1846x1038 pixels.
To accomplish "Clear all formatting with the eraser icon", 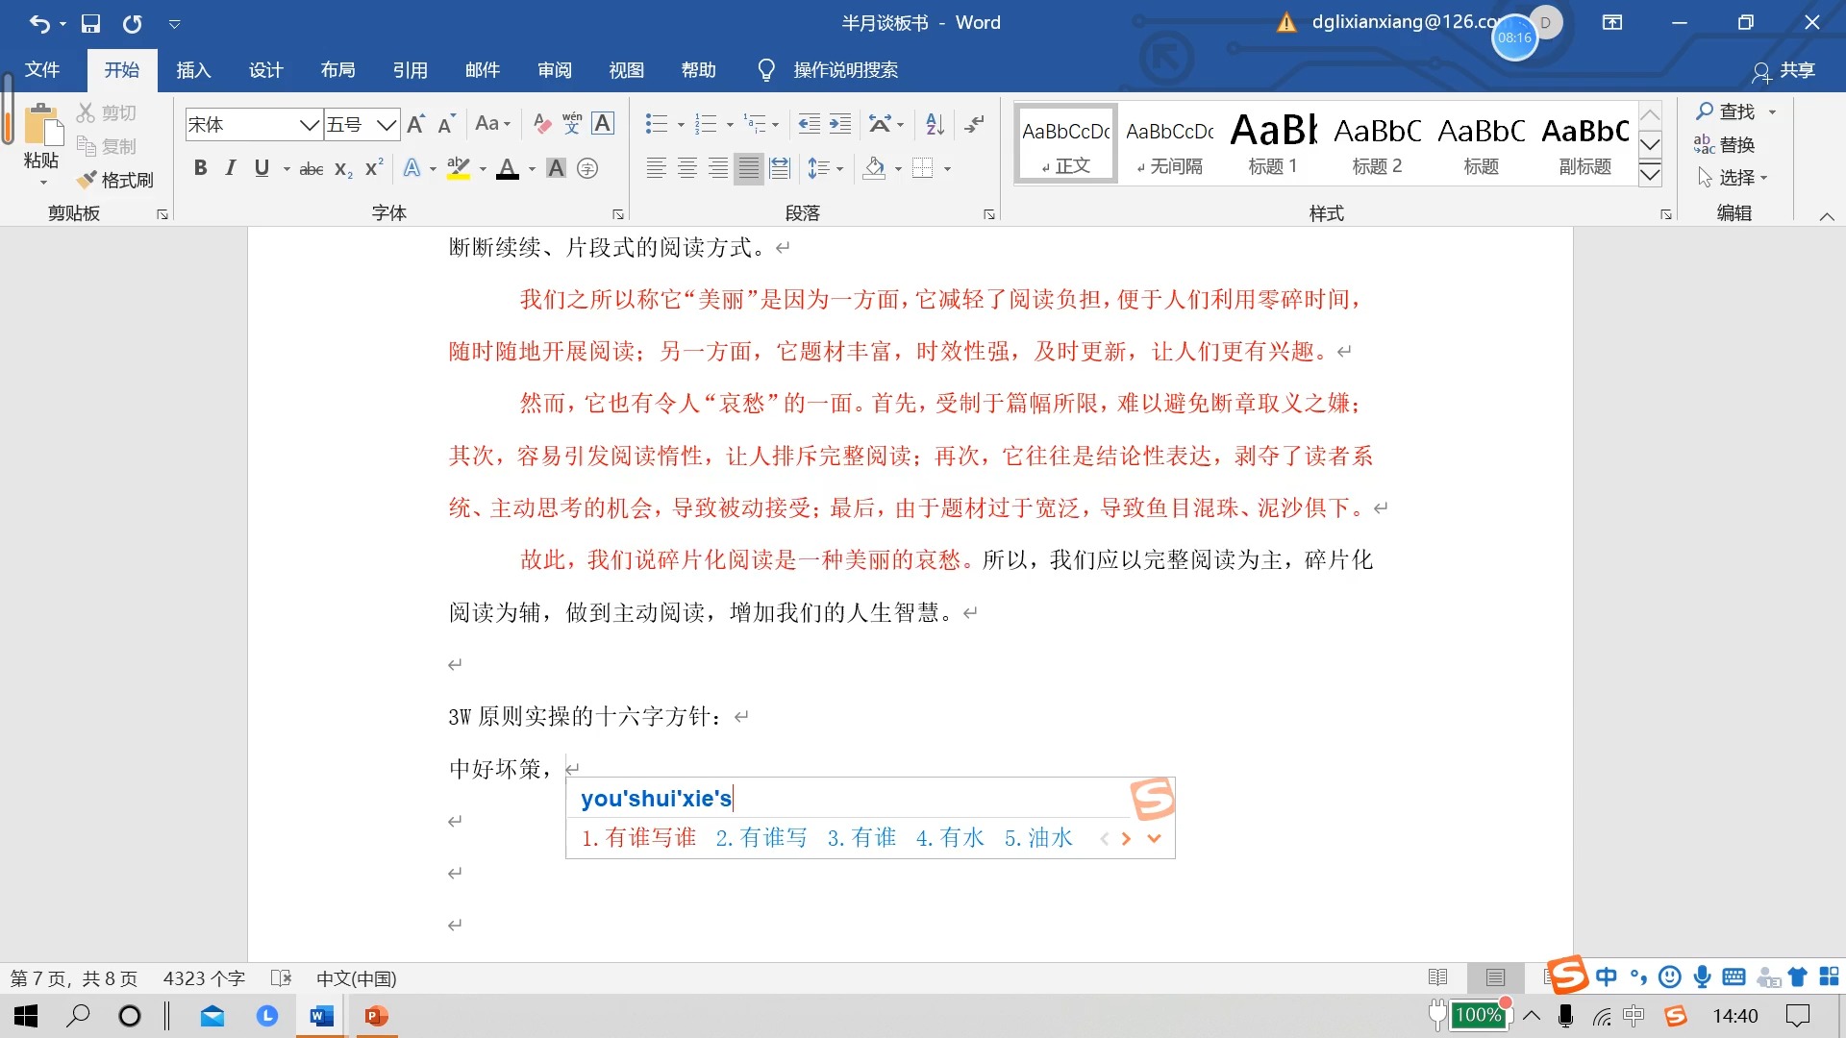I will (x=542, y=124).
